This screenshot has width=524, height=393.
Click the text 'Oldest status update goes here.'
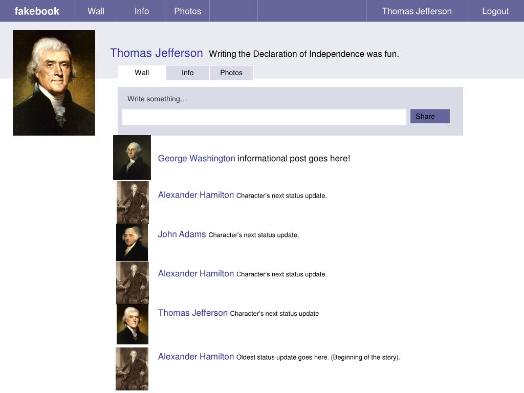coord(282,357)
